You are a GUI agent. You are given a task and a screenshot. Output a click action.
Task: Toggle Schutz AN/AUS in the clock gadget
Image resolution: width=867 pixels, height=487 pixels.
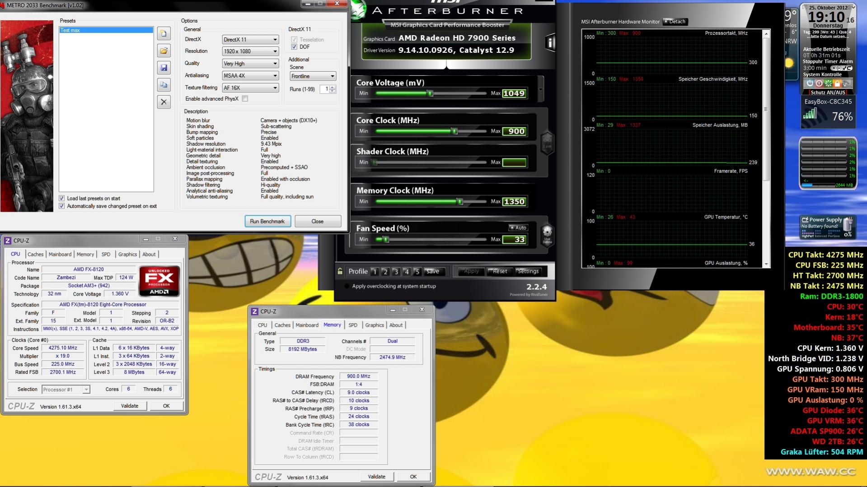pos(828,92)
